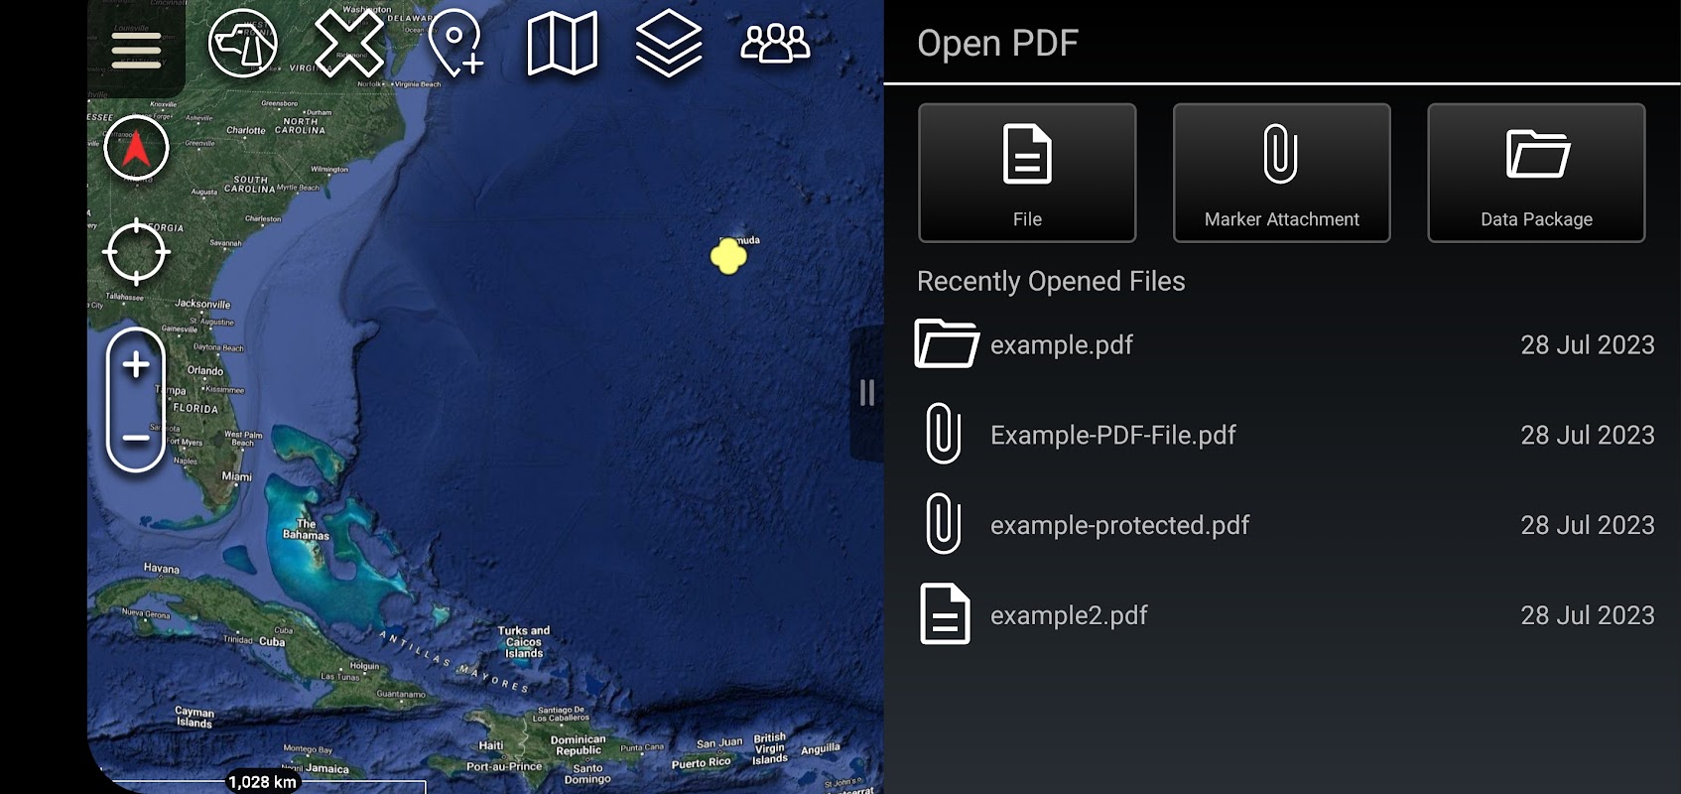Screen dimensions: 1681x794
Task: Open example.pdf from recent files
Action: (x=1283, y=344)
